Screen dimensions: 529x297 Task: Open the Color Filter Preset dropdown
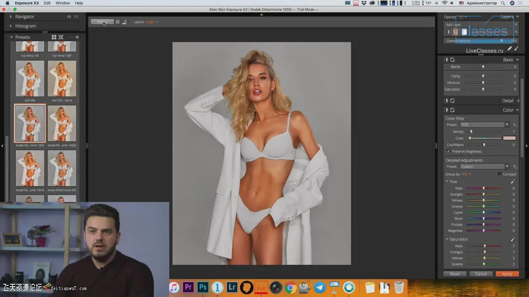[485, 125]
